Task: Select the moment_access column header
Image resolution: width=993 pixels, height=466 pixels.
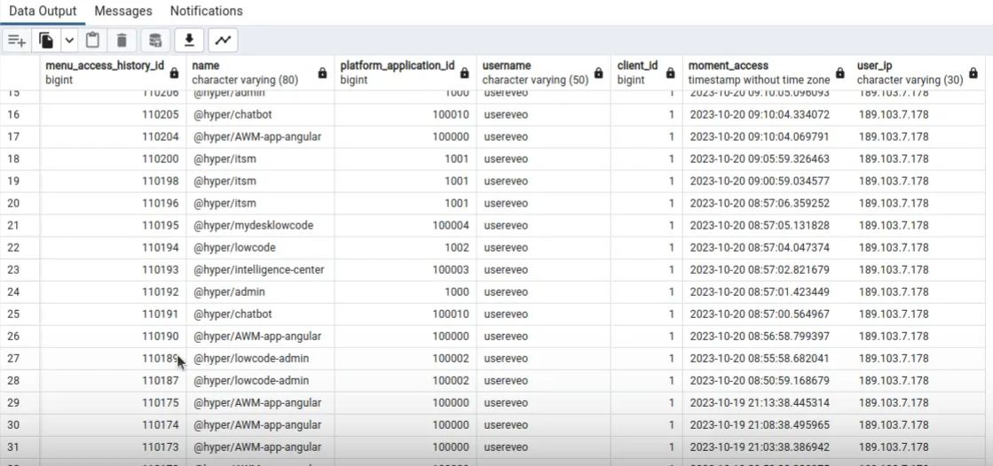Action: pyautogui.click(x=767, y=74)
